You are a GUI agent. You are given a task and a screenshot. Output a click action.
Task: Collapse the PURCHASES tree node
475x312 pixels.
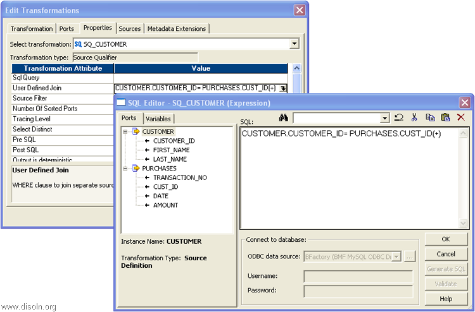click(x=125, y=169)
